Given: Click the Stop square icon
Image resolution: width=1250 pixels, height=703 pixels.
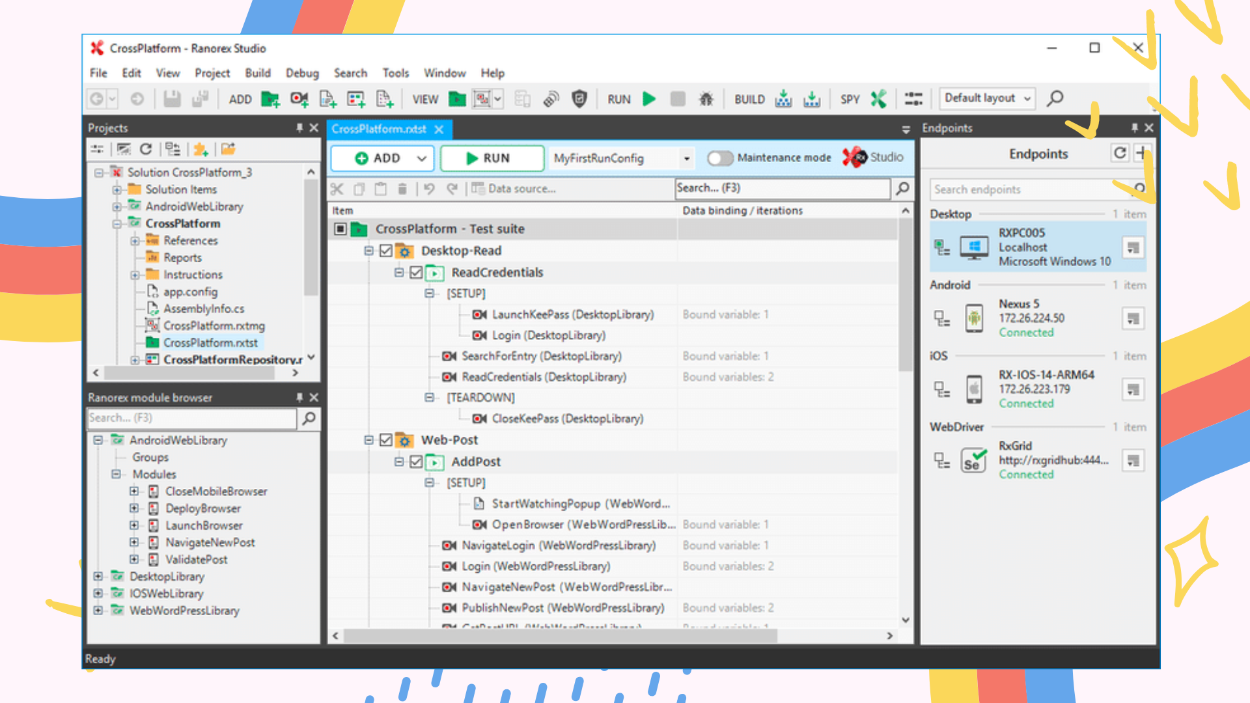Looking at the screenshot, I should [678, 99].
